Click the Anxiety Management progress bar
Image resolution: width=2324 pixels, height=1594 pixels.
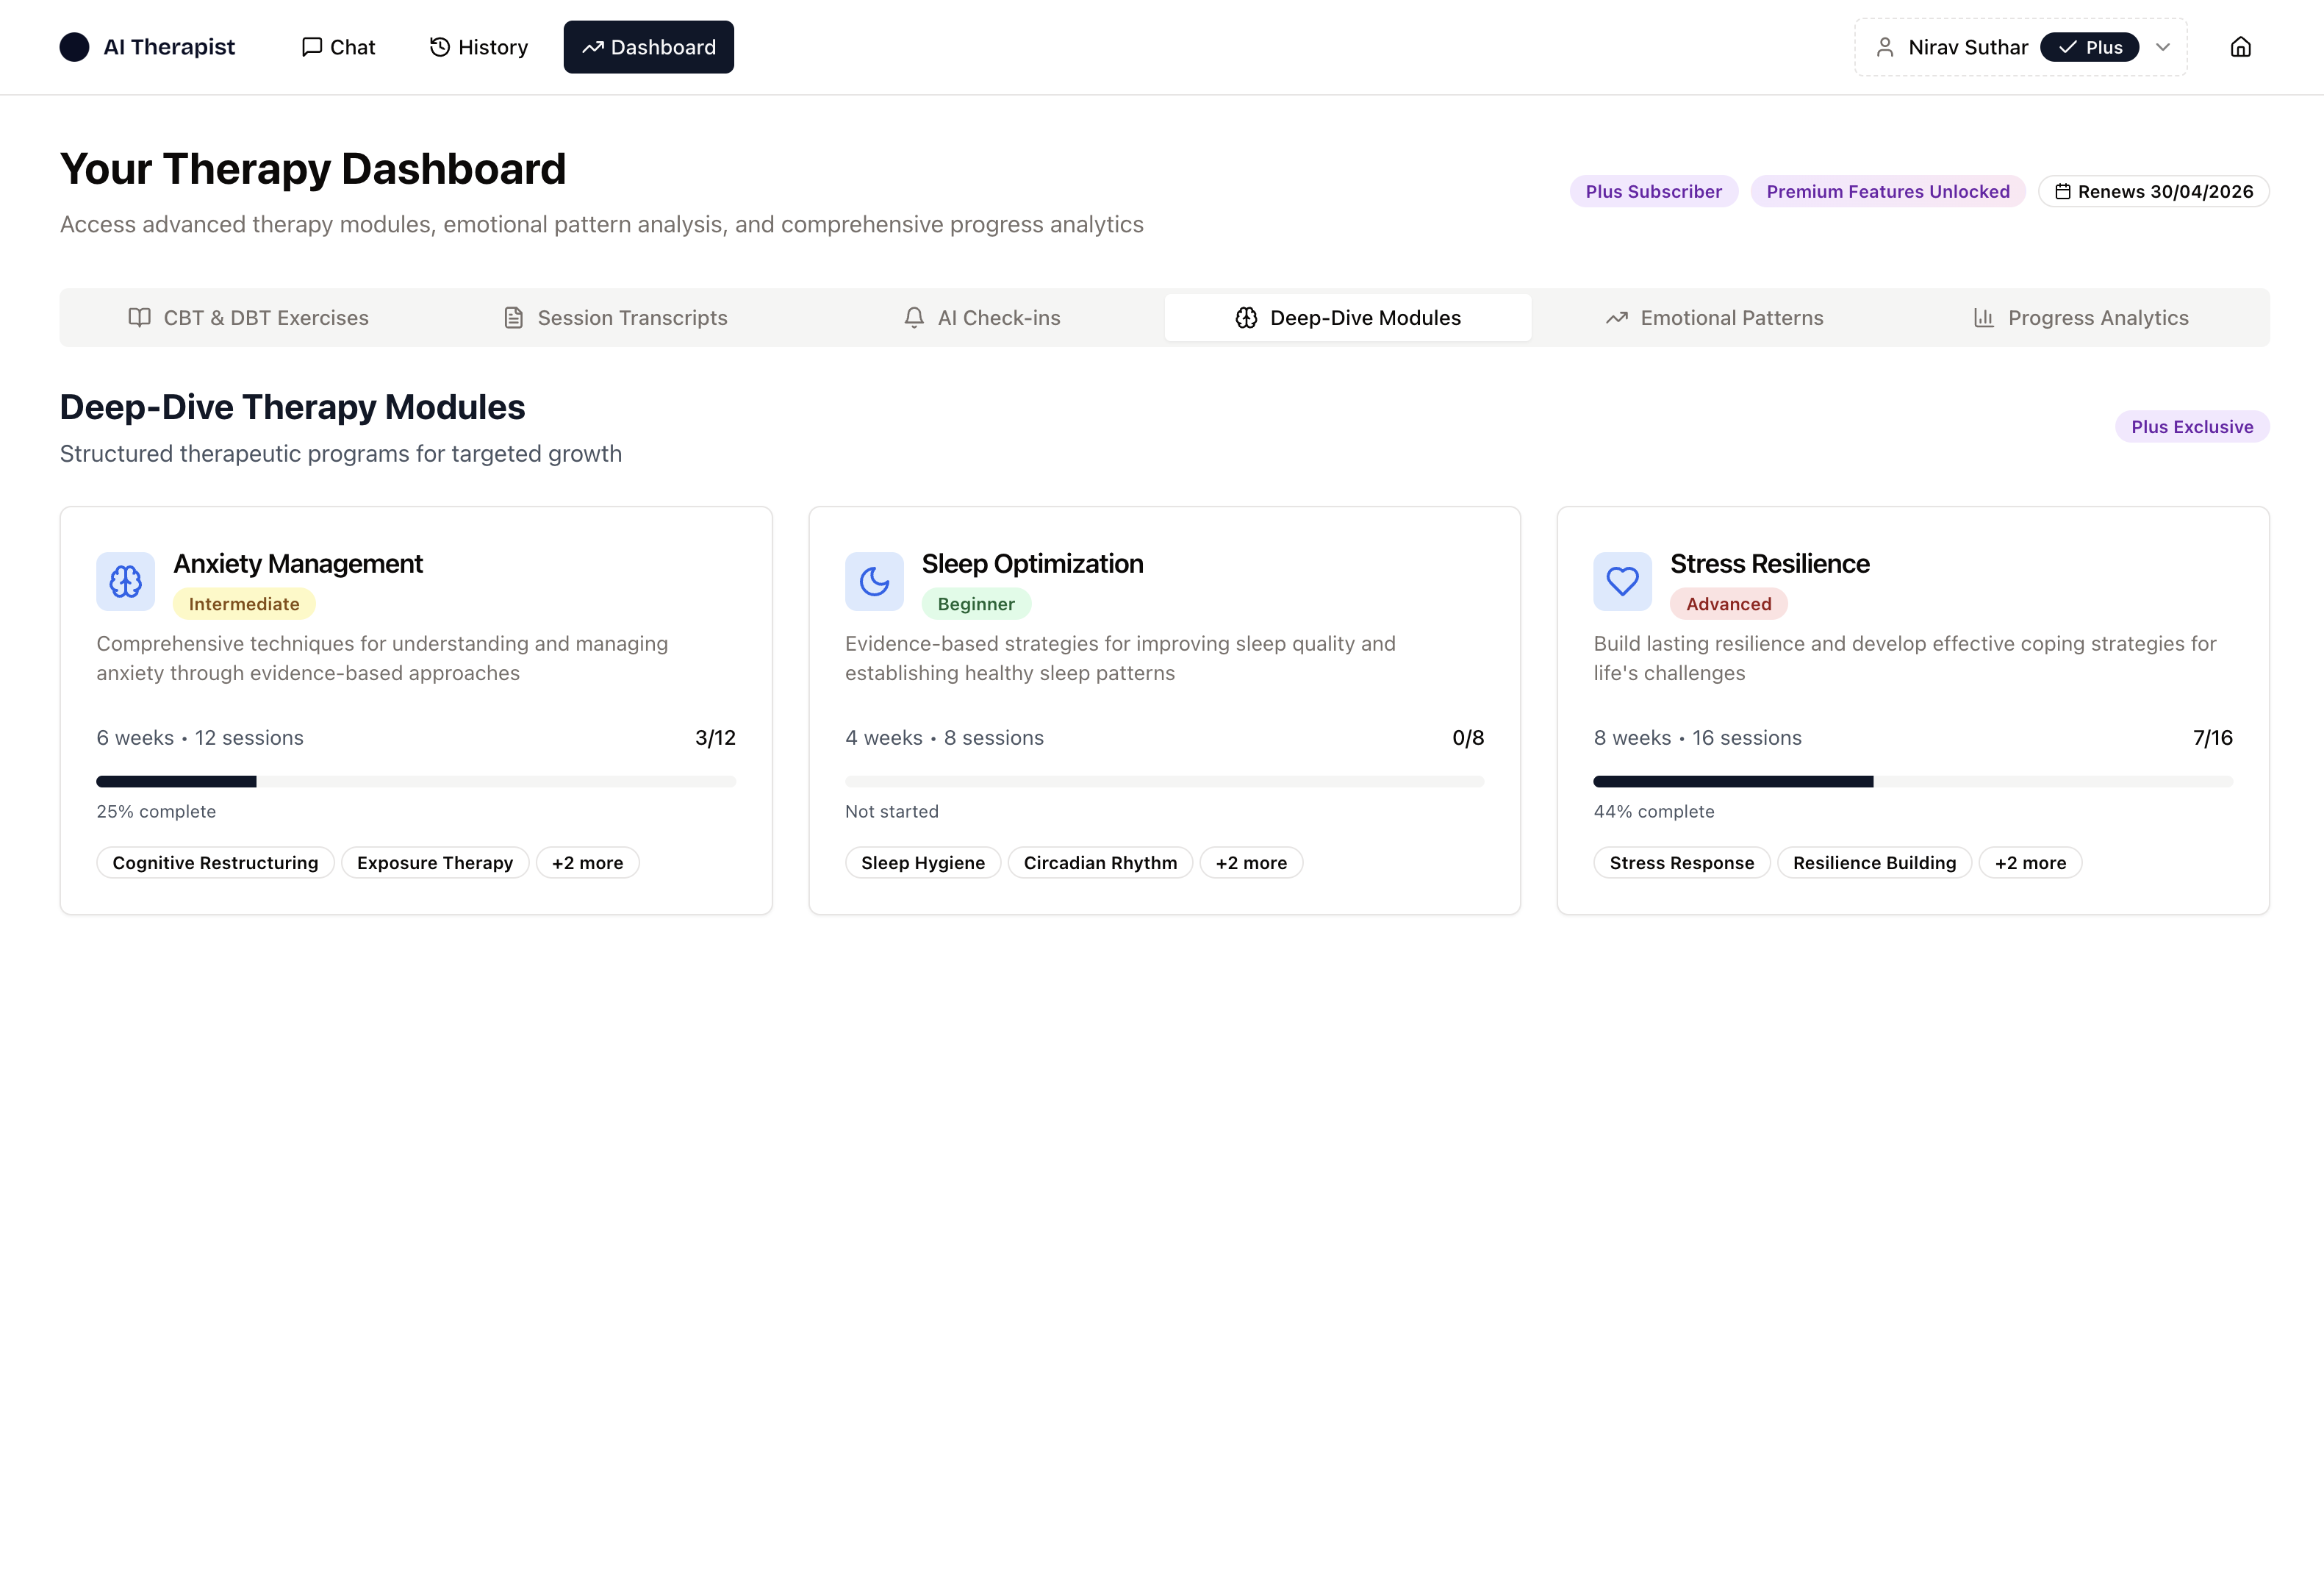coord(416,782)
